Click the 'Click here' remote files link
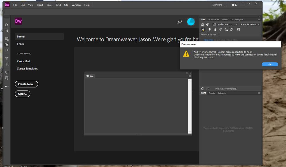The width and height of the screenshot is (286, 167). click(208, 40)
